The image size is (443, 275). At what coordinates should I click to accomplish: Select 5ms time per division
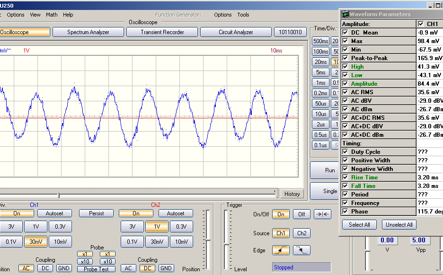[320, 72]
